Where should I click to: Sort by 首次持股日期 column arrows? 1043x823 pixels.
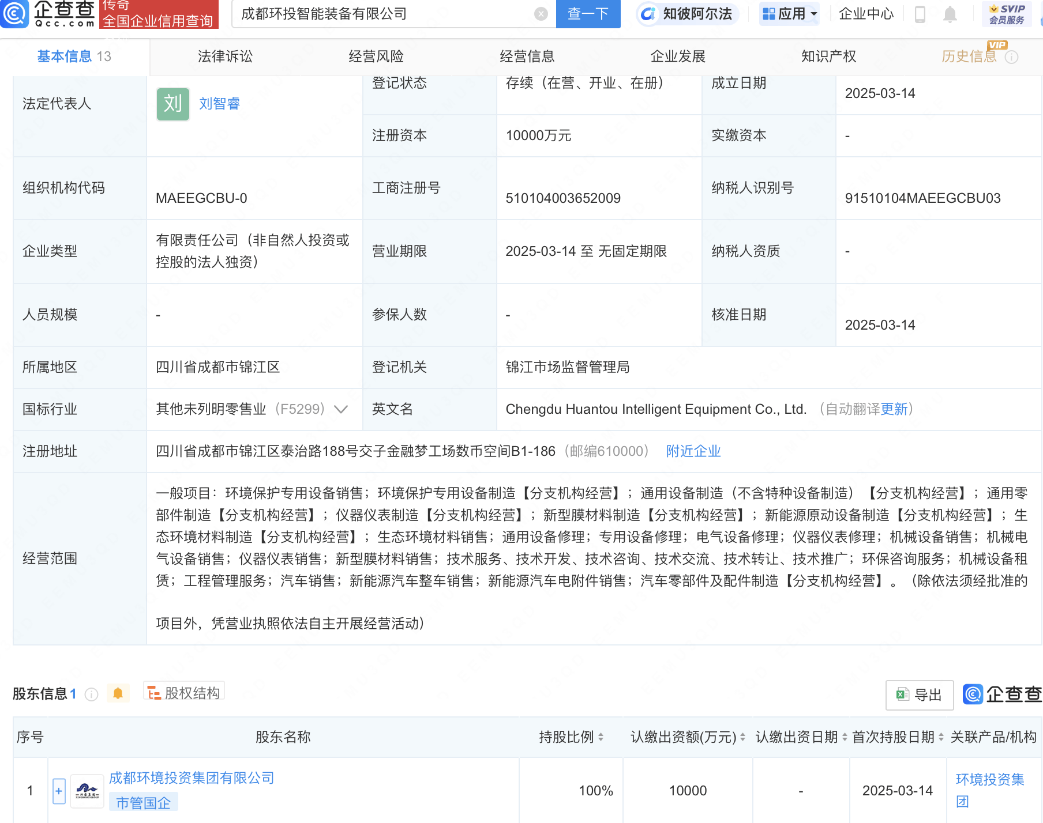[x=941, y=737]
